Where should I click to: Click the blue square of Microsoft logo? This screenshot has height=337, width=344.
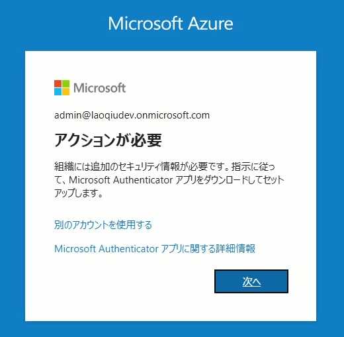[58, 91]
